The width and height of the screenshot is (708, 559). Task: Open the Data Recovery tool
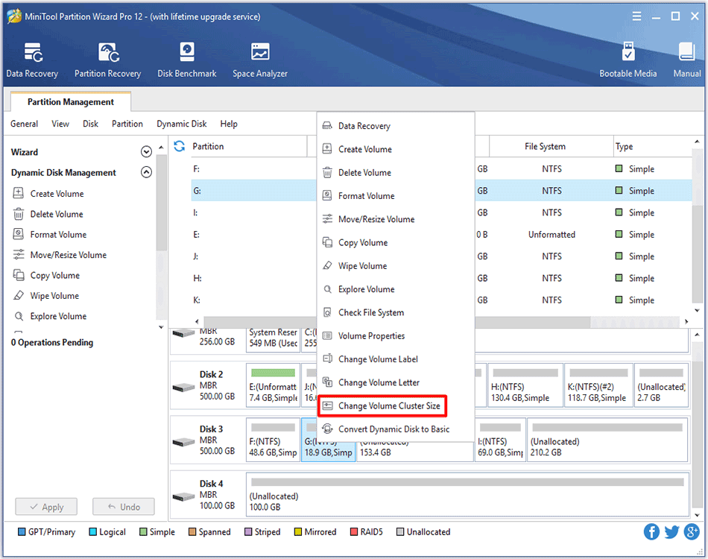coord(32,60)
